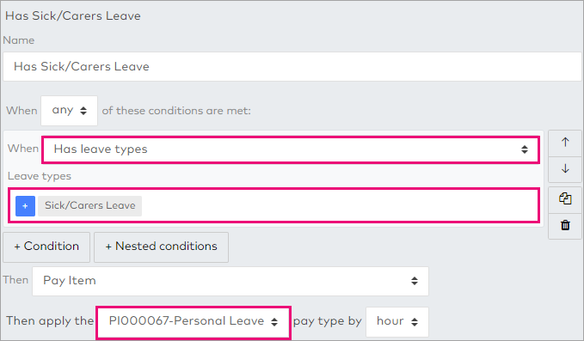Open the PI000067-Personal Leave pay type dropdown
The height and width of the screenshot is (341, 584).
coord(194,321)
